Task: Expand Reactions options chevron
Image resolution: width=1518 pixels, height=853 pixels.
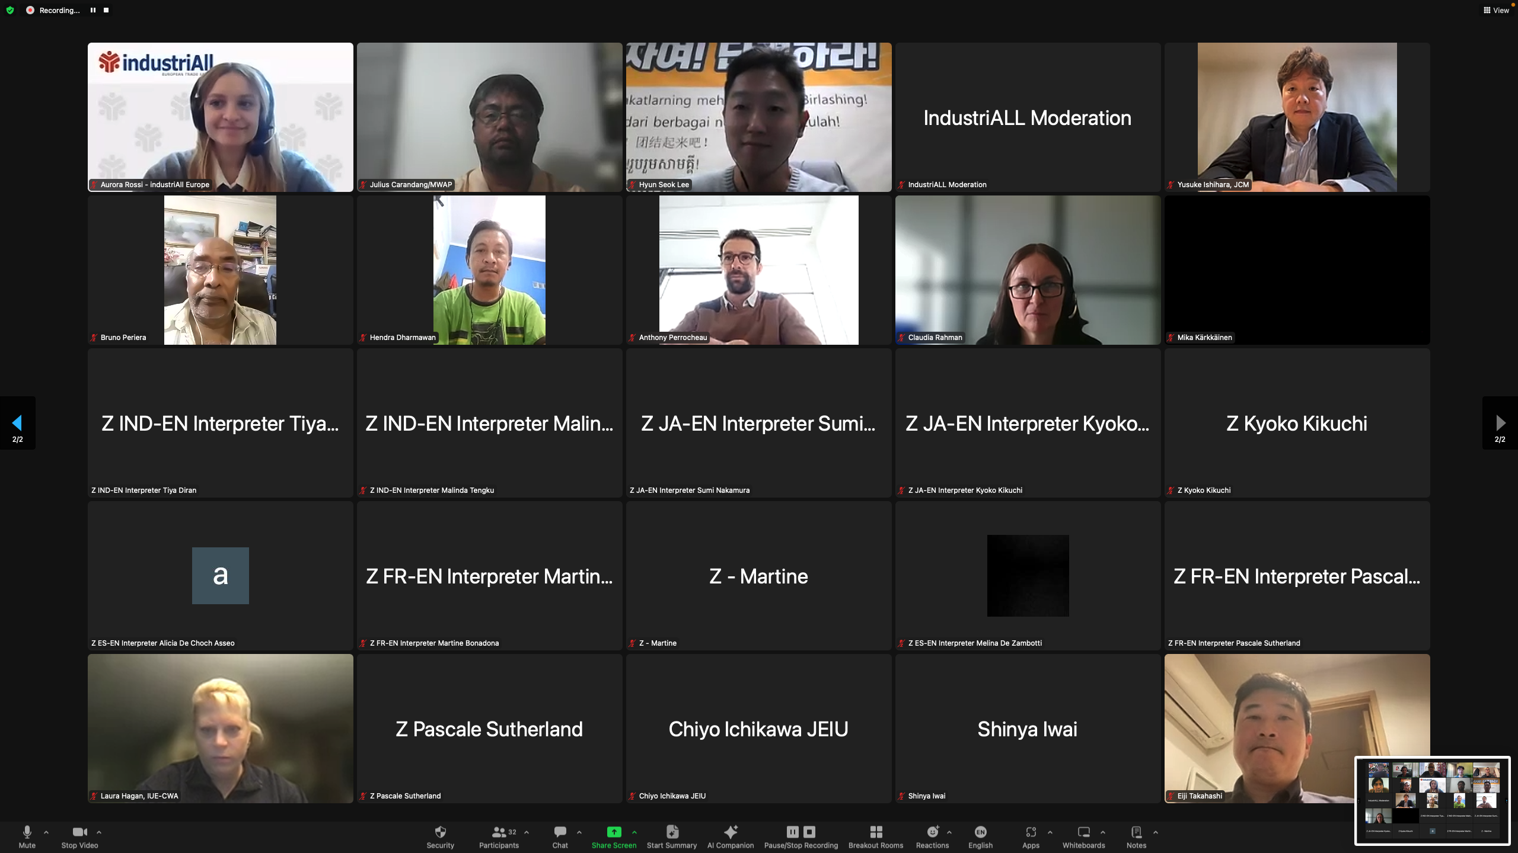Action: [949, 832]
